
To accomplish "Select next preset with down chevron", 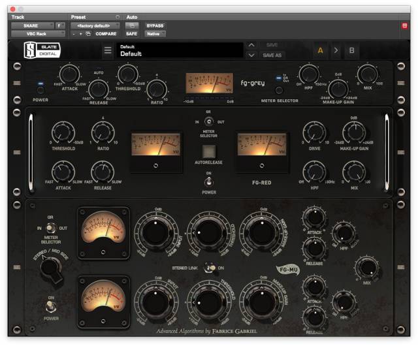I will (251, 55).
